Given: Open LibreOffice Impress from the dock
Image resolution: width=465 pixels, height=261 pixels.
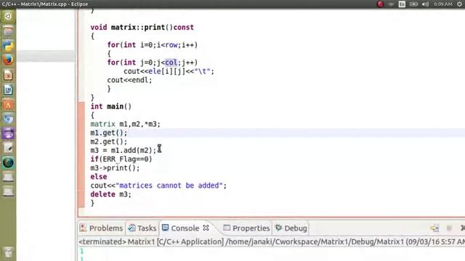Looking at the screenshot, I should 8,75.
